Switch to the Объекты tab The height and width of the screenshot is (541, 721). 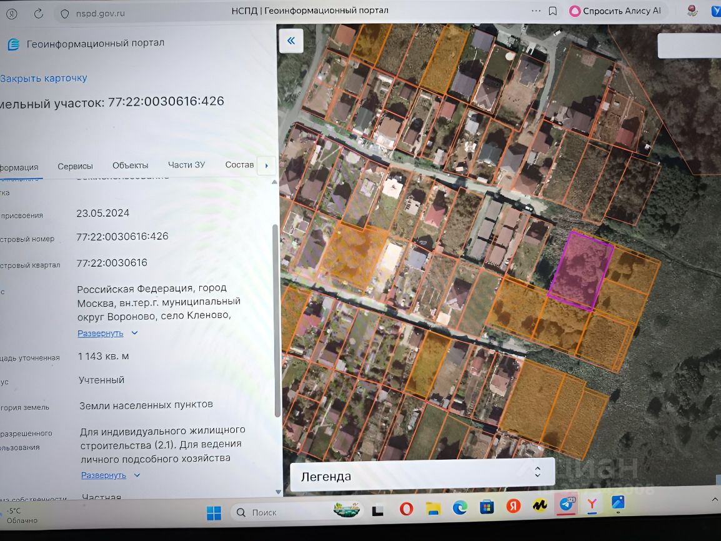click(130, 166)
